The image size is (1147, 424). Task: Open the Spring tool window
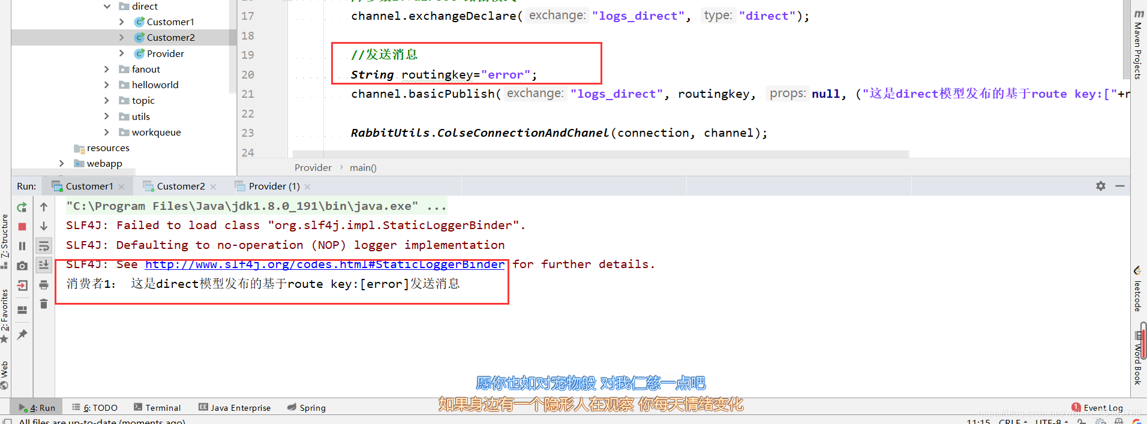tap(306, 407)
